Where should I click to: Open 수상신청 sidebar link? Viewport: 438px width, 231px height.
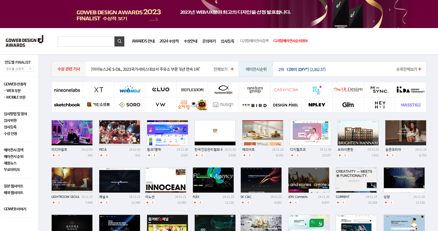[x=10, y=134]
